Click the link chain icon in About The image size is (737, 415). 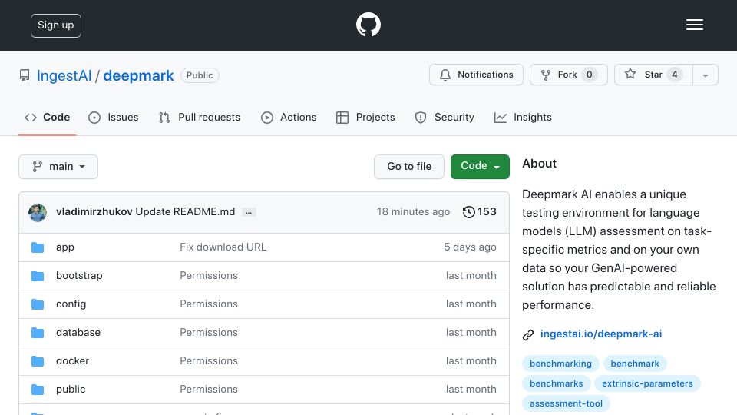(528, 334)
